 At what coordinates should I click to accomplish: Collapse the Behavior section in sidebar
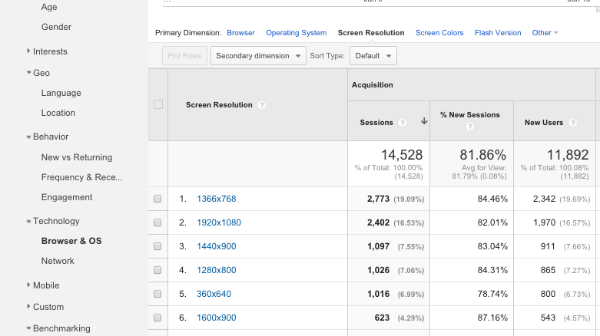28,137
